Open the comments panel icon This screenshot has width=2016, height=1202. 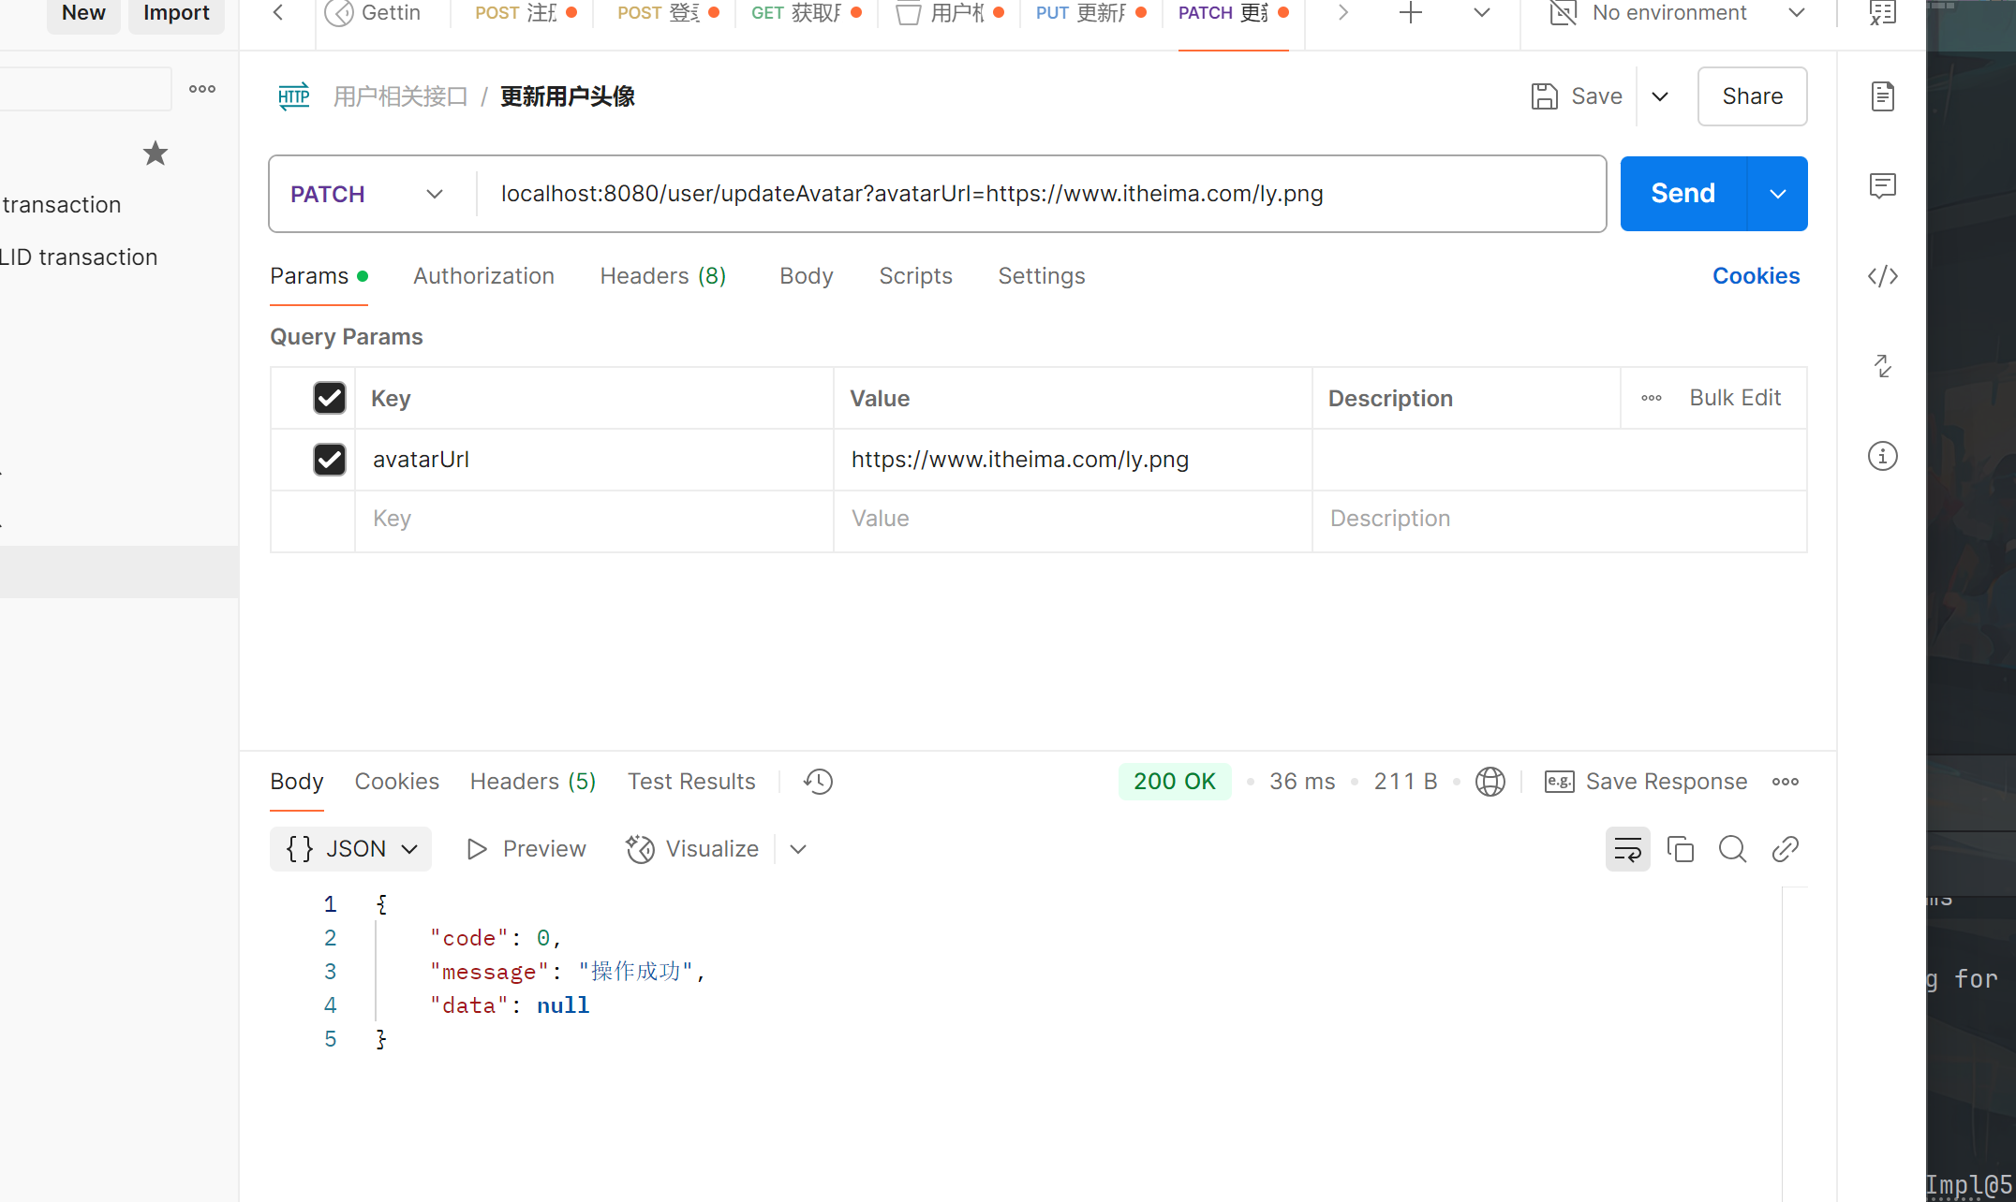[1882, 185]
